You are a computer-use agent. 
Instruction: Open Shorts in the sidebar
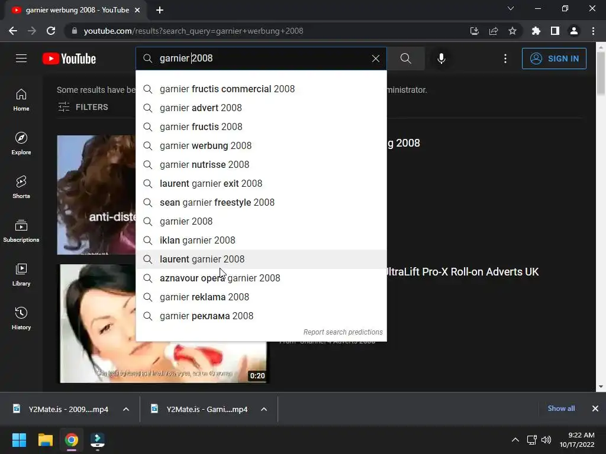(x=21, y=187)
